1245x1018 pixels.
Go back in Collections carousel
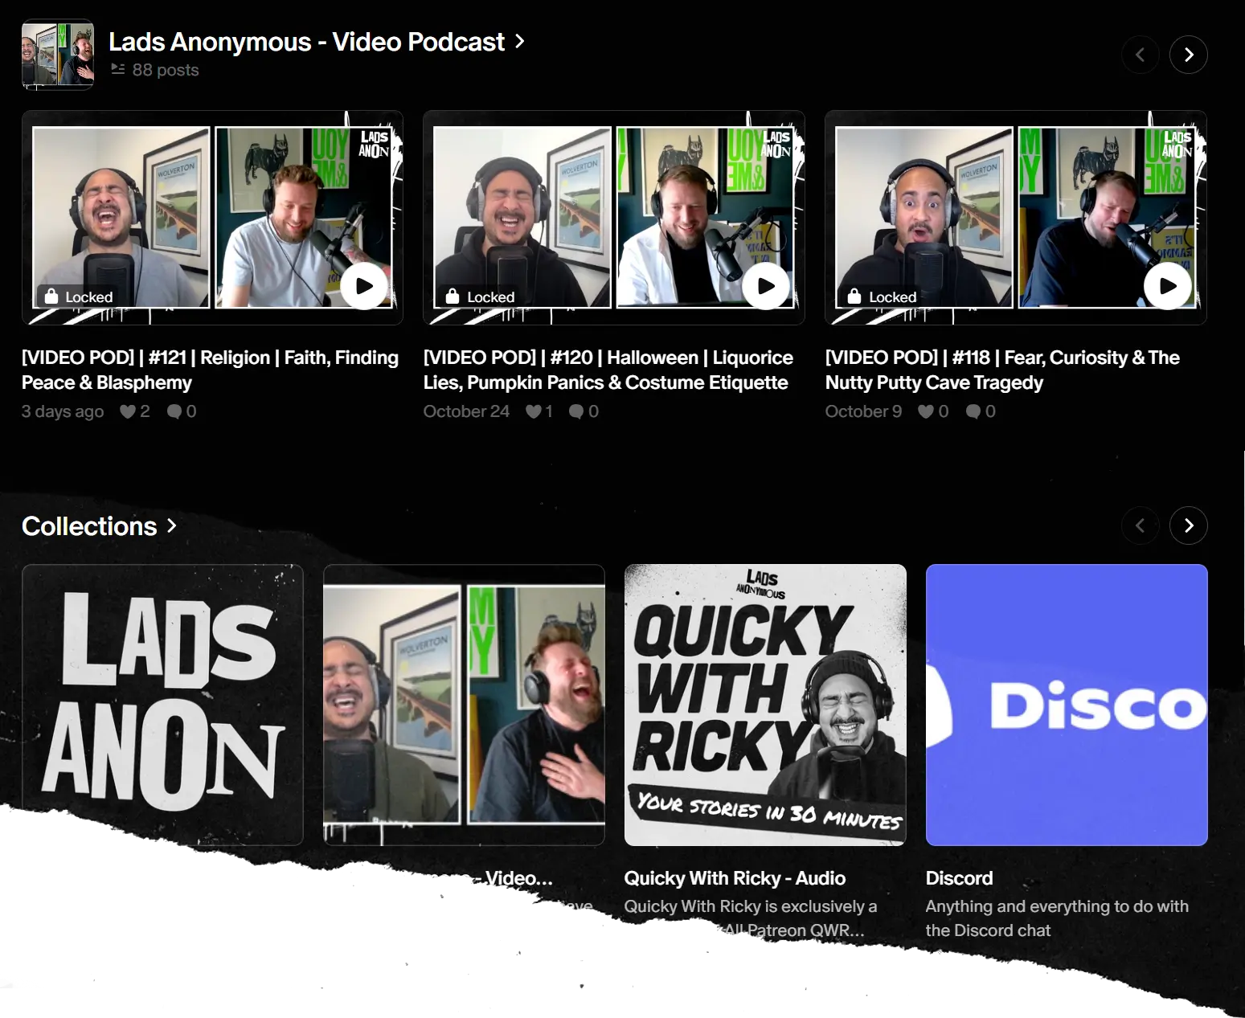(1140, 526)
